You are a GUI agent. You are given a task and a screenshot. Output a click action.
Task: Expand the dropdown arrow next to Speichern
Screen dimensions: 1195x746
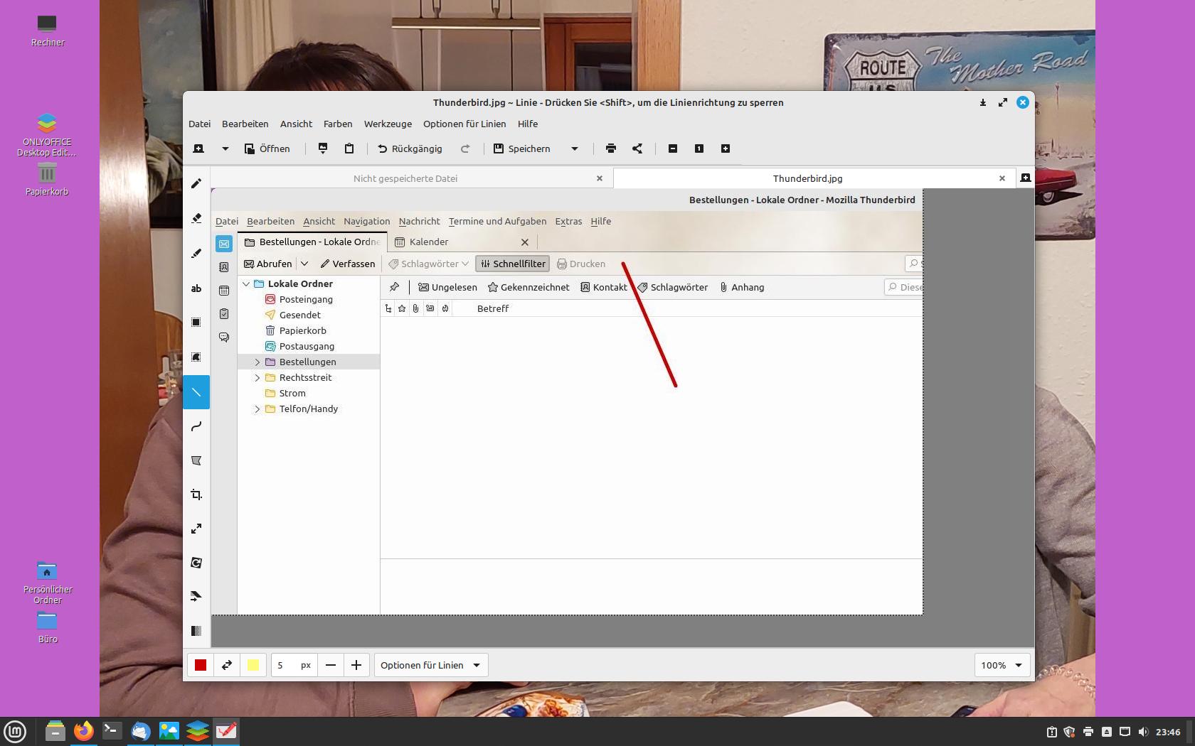575,148
